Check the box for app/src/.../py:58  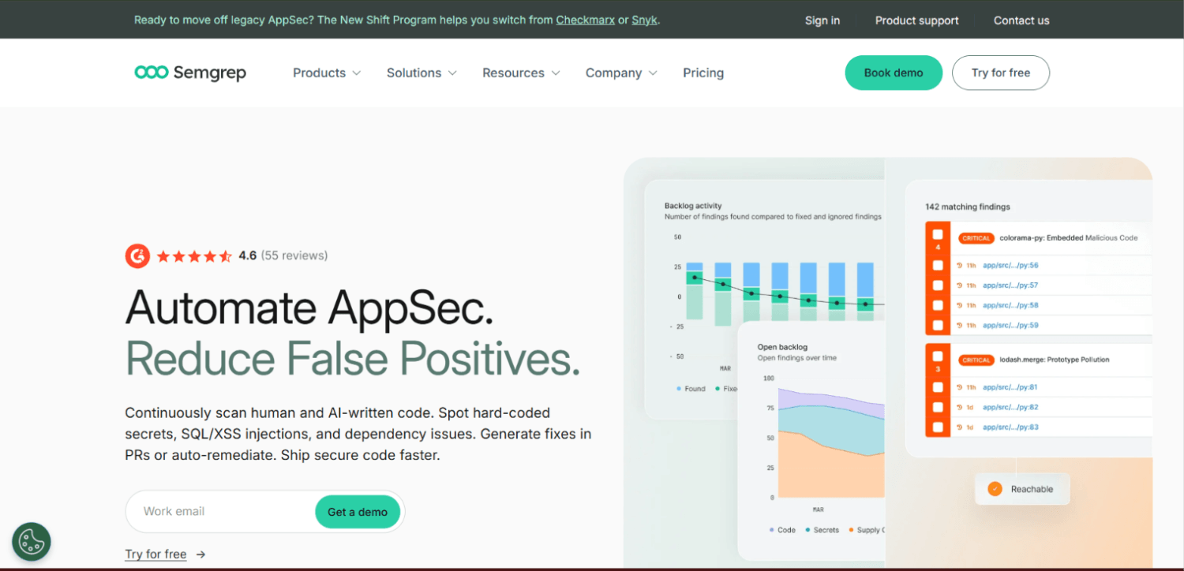tap(938, 305)
